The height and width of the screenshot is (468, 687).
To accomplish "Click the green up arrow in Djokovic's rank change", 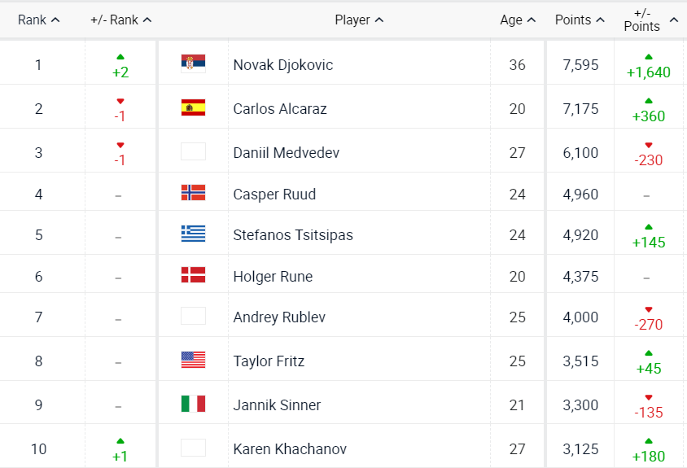I will point(120,57).
